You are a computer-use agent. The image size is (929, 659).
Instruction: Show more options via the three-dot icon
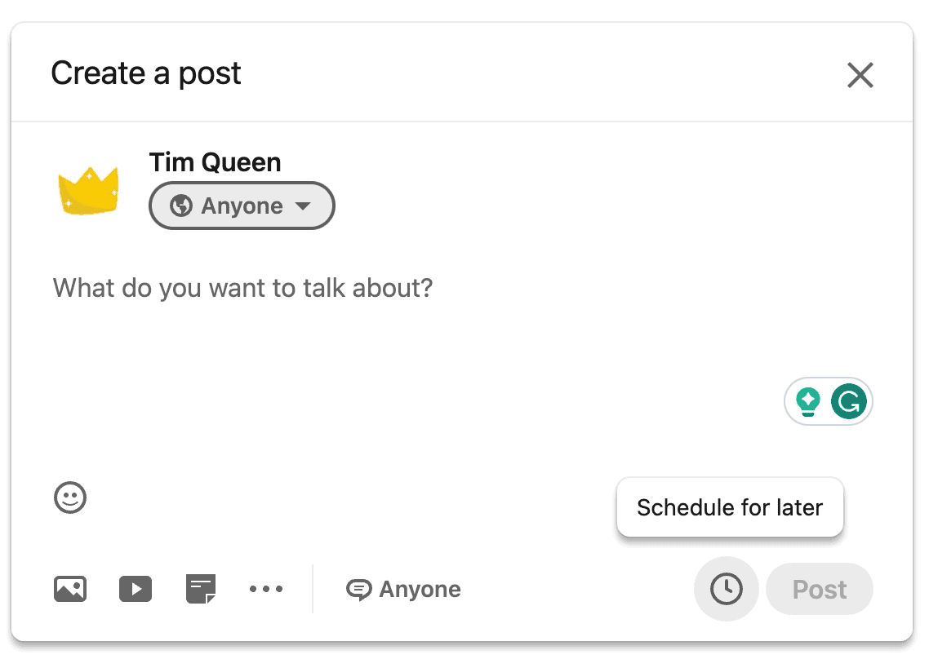pos(266,589)
